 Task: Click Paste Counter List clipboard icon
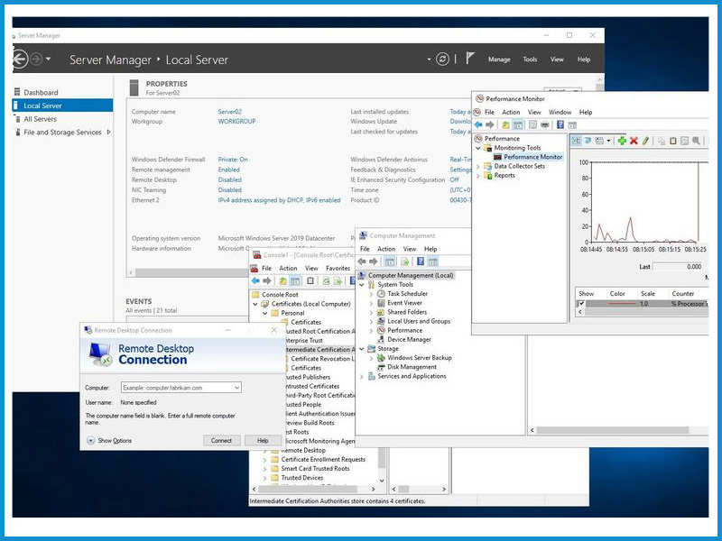pos(672,141)
